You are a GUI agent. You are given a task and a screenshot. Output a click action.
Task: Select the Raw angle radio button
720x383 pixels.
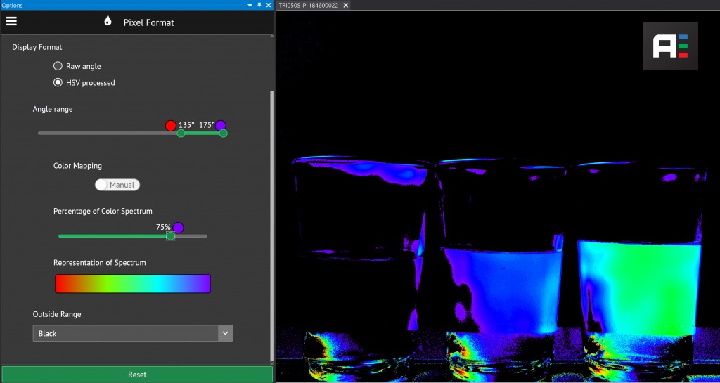coord(58,66)
